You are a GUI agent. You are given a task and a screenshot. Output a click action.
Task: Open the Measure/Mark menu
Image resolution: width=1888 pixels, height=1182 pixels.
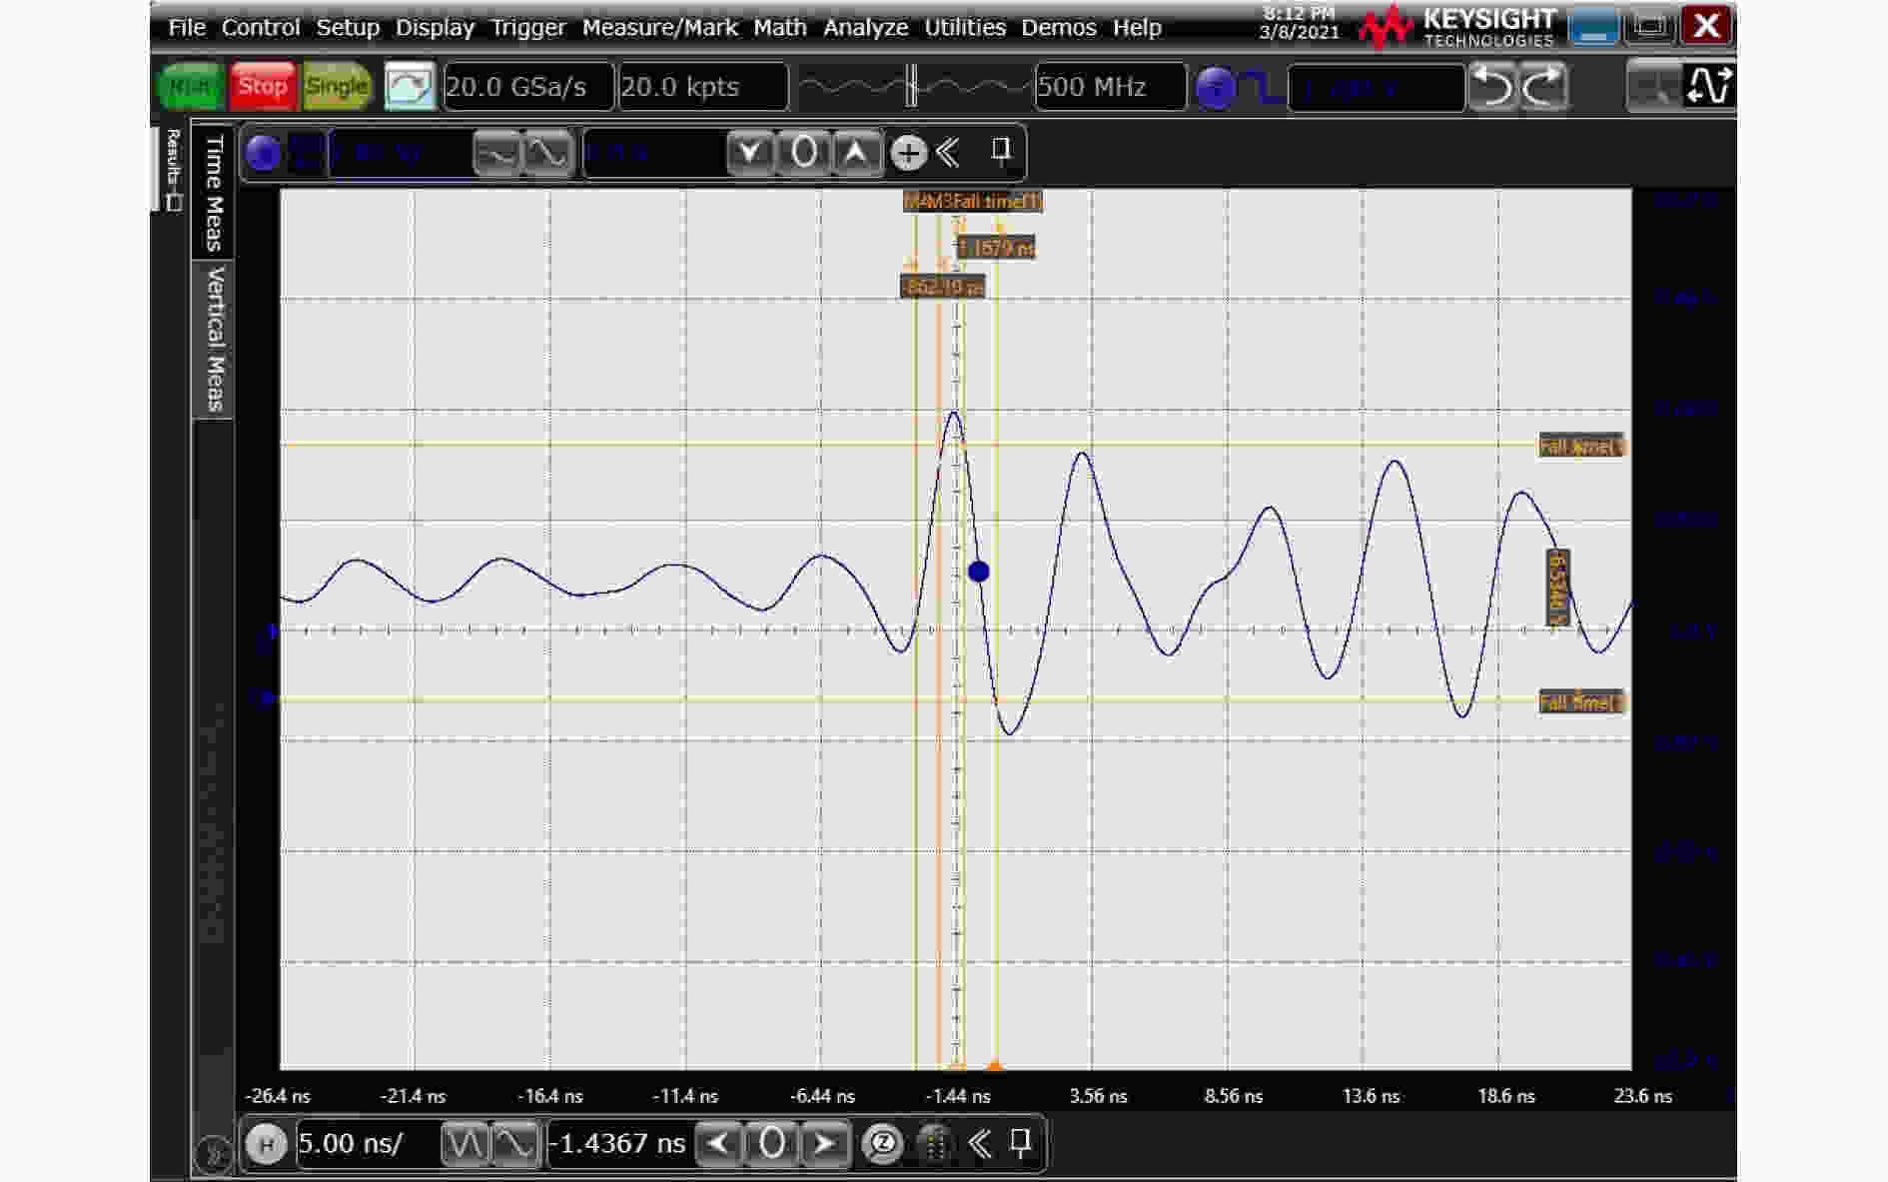point(660,27)
